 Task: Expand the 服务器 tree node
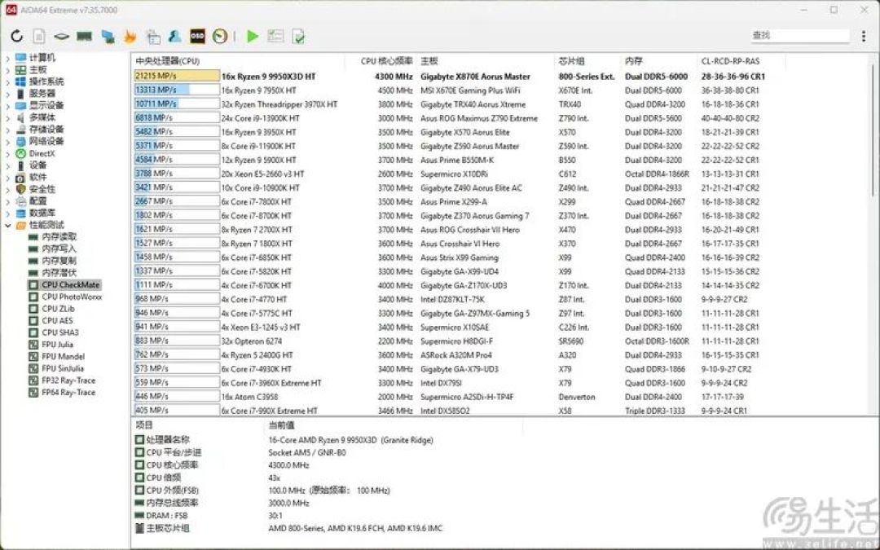click(7, 94)
